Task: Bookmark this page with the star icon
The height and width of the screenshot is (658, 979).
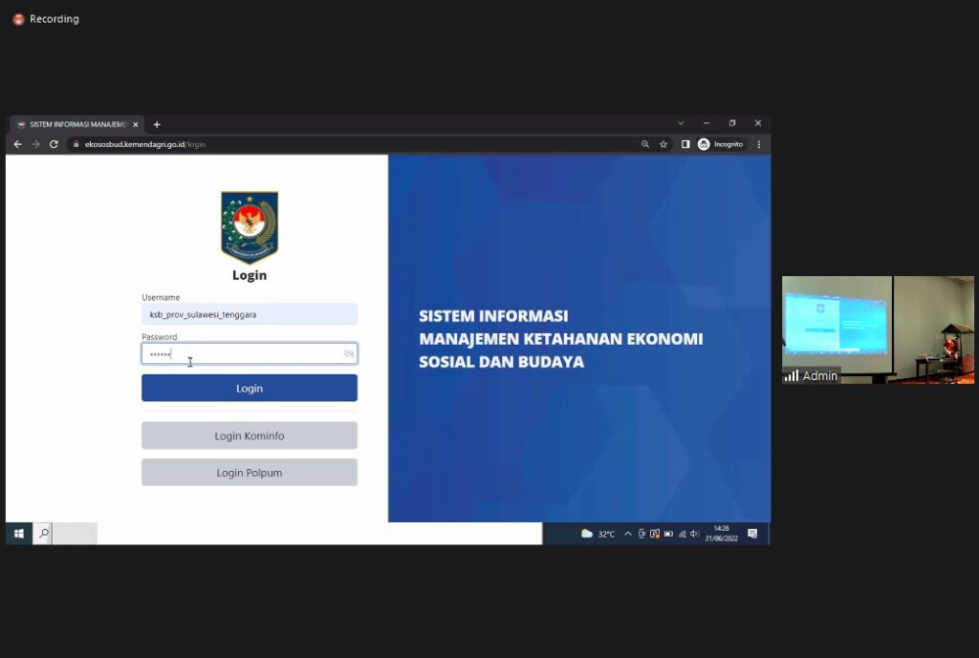Action: click(x=664, y=144)
